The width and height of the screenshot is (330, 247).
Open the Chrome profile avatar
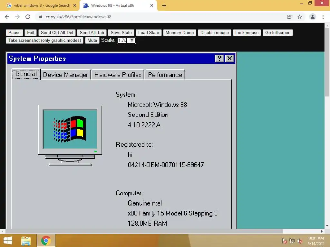coord(313,17)
